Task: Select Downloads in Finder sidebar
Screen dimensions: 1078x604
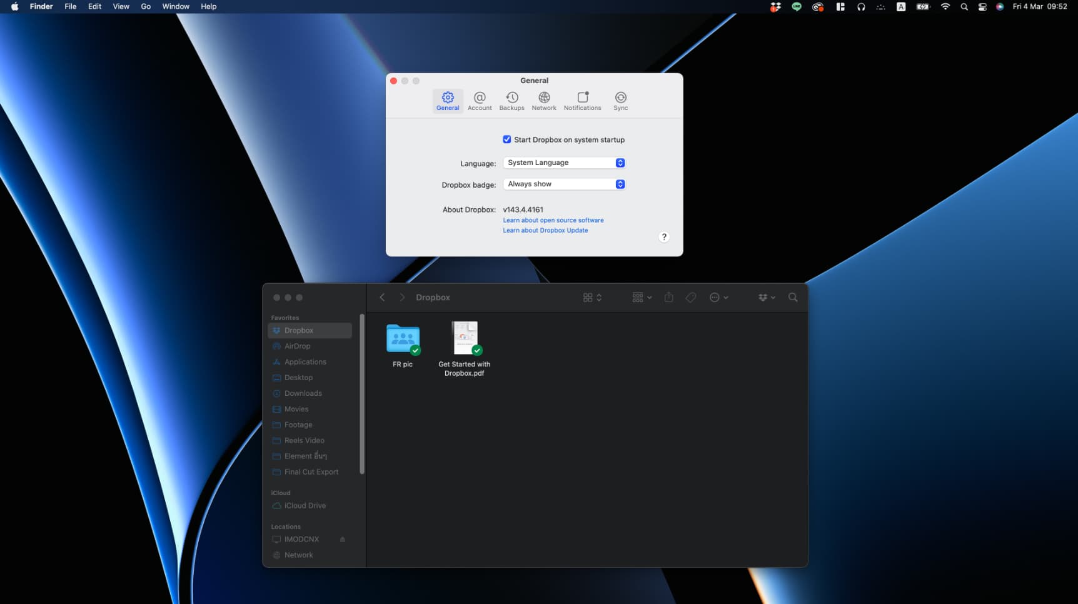Action: [x=303, y=393]
